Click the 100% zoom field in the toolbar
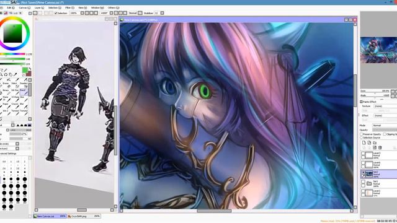 pos(74,13)
